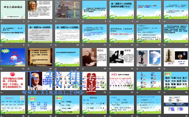The height and width of the screenshot is (117, 189).
Task: Select slide 17 with single question line
Action: coord(67,57)
